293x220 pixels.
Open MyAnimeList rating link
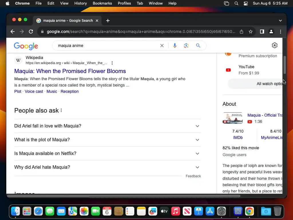pos(272,137)
